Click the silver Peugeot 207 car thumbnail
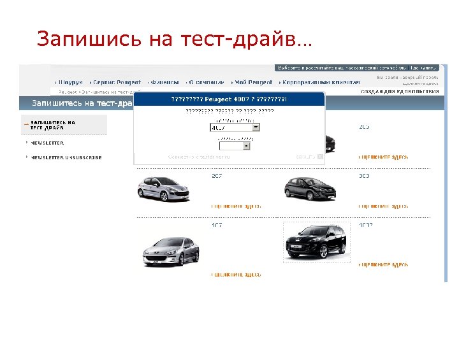This screenshot has width=459, height=344. [163, 189]
